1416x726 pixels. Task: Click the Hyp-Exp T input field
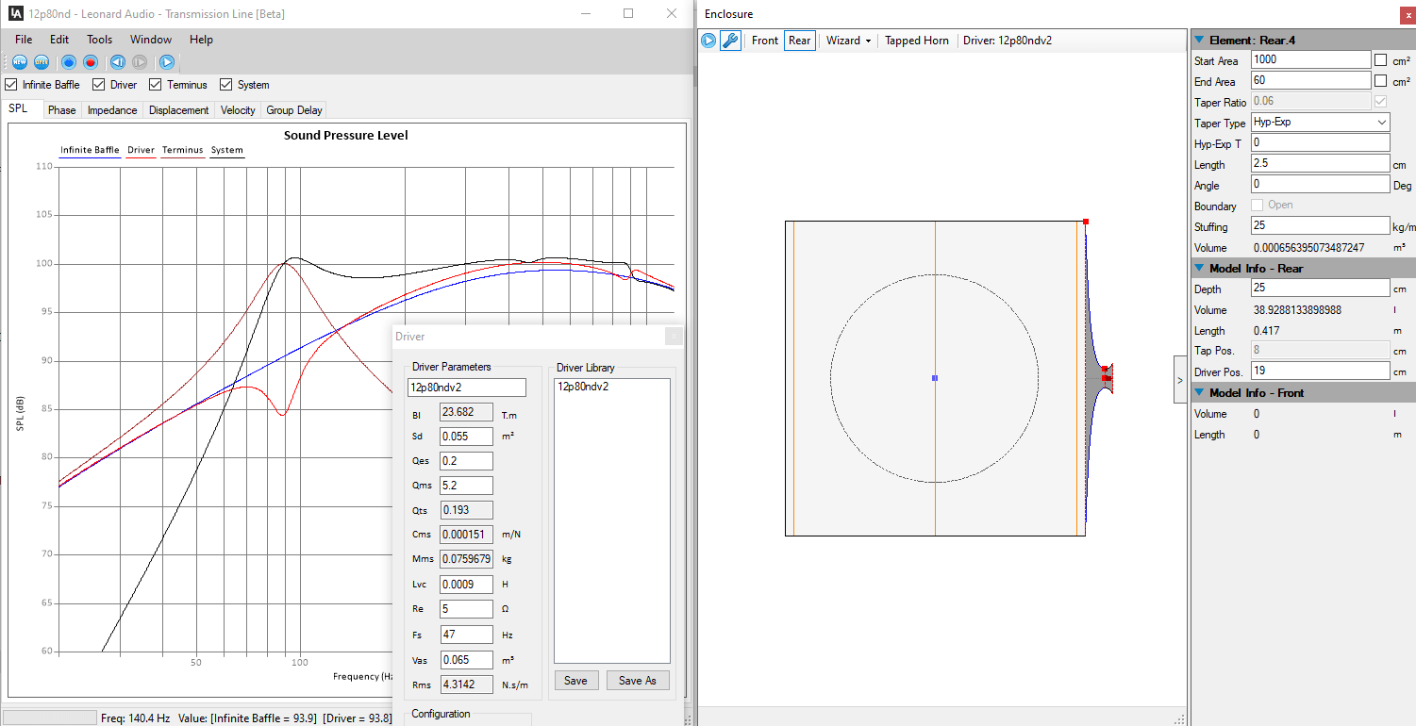click(x=1321, y=143)
